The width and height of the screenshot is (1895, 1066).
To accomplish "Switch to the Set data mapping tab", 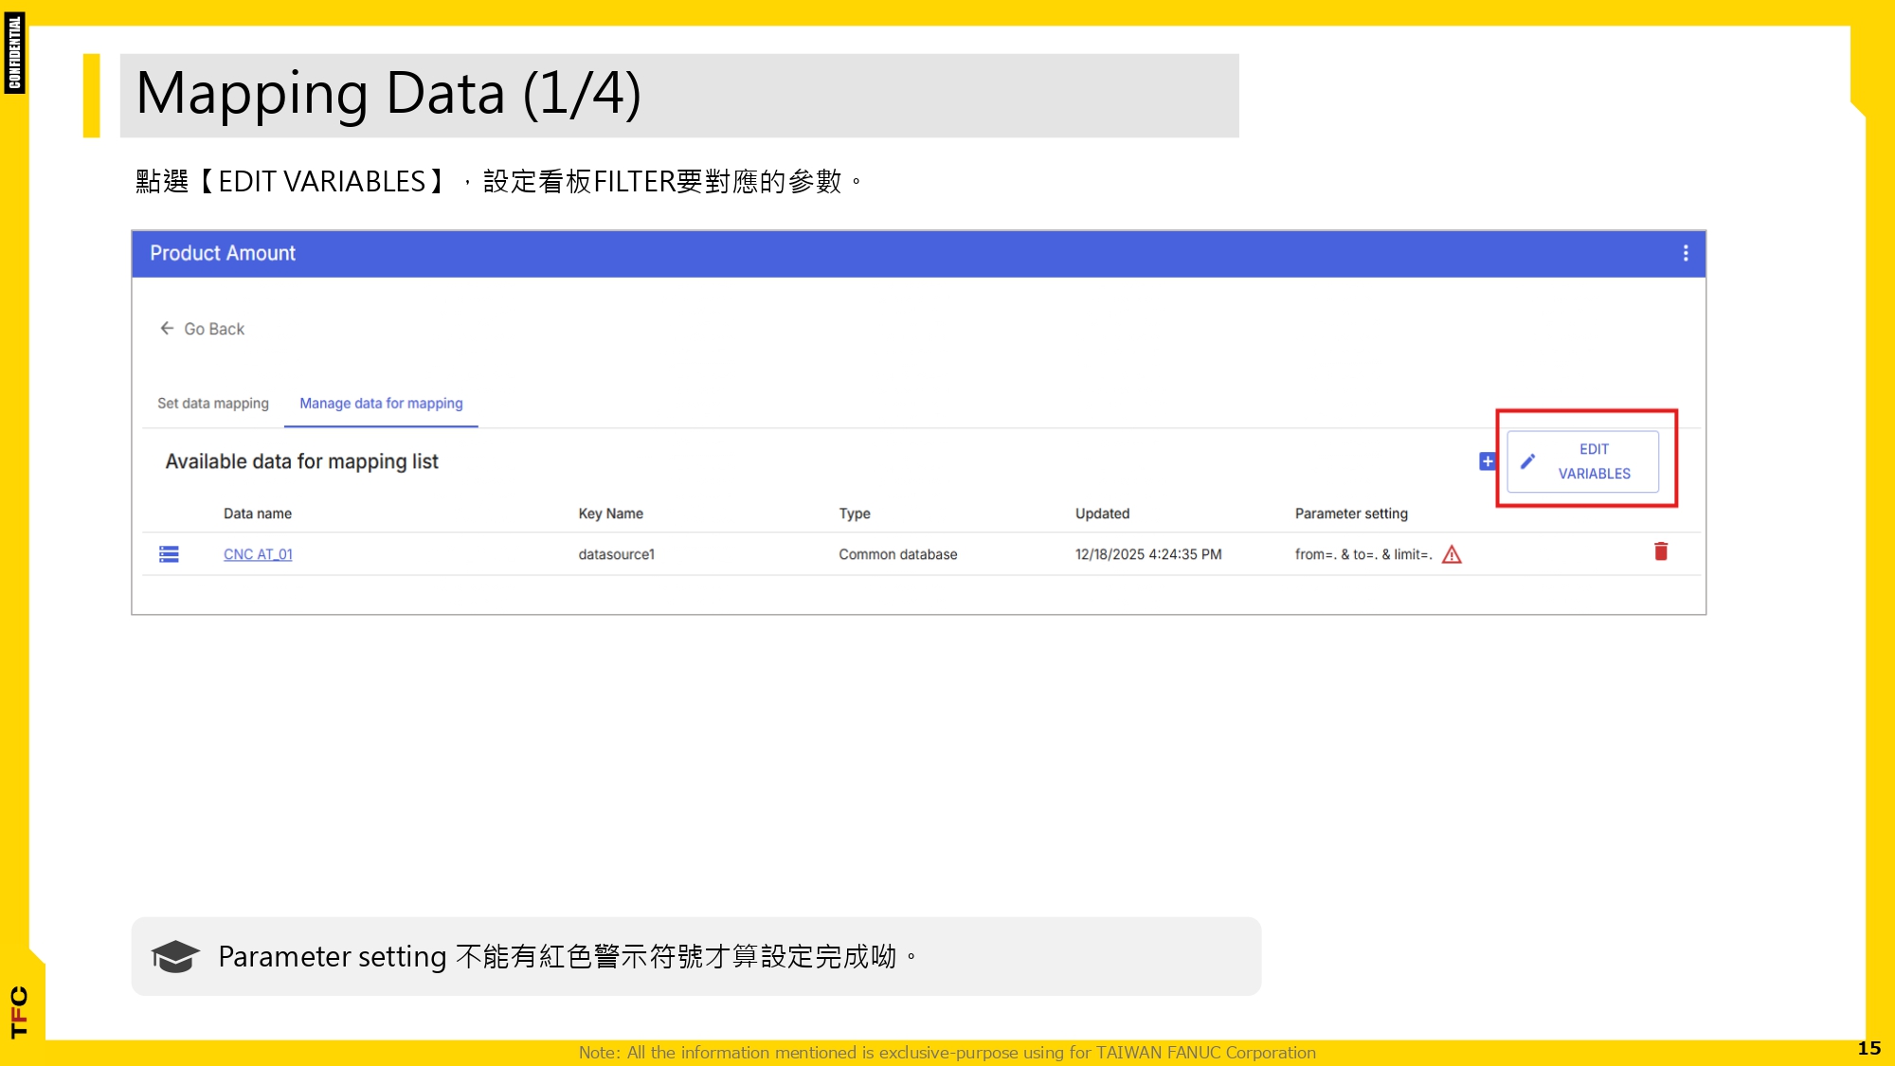I will (213, 403).
